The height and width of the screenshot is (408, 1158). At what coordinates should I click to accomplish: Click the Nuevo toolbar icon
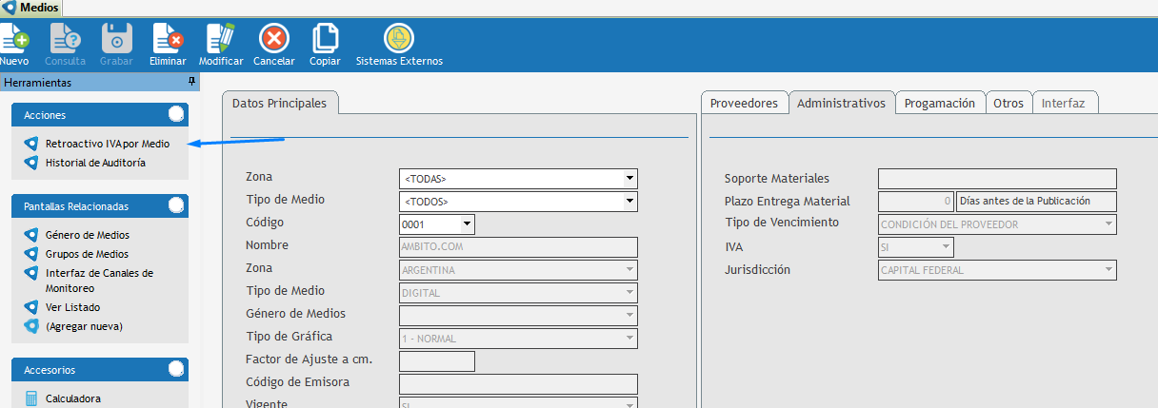[x=14, y=39]
